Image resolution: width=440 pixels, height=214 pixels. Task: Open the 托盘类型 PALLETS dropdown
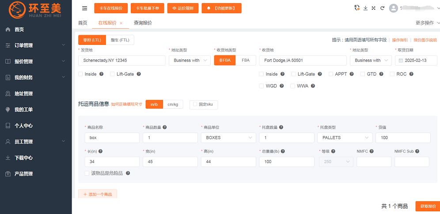345,138
